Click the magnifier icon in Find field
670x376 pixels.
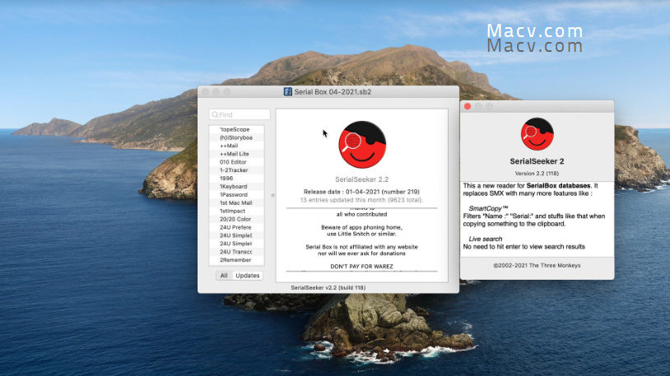coord(215,114)
